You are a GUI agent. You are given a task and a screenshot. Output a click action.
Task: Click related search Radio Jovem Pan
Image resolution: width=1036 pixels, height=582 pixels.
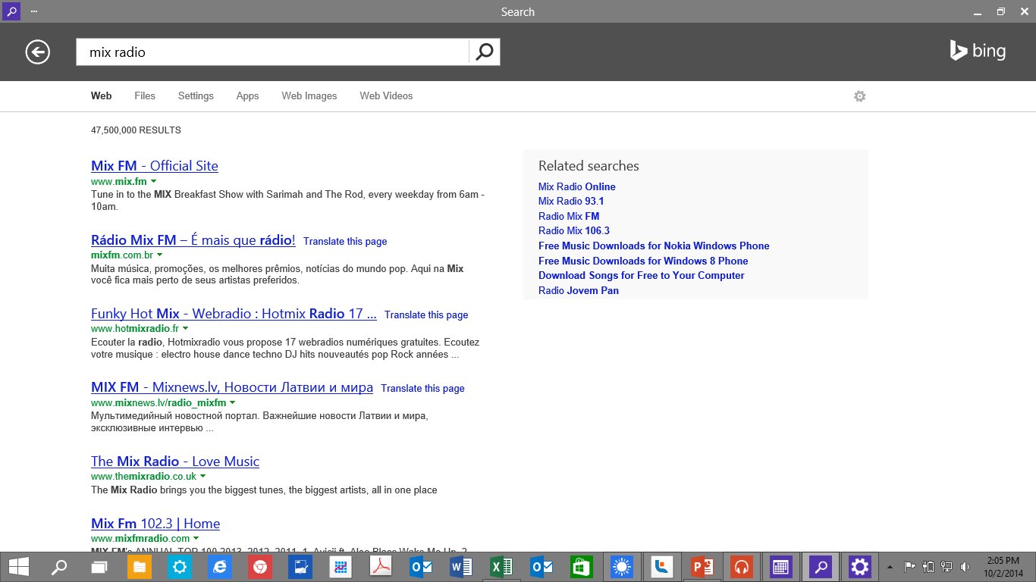tap(579, 290)
